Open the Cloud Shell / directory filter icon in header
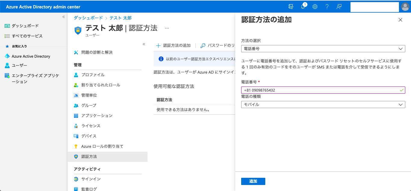 pyautogui.click(x=291, y=7)
